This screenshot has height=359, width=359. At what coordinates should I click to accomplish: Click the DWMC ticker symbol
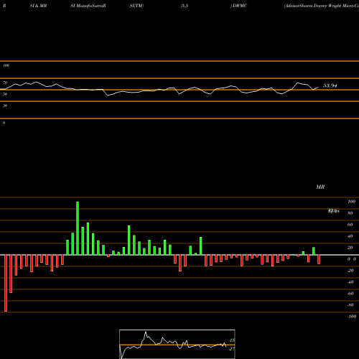click(x=240, y=6)
